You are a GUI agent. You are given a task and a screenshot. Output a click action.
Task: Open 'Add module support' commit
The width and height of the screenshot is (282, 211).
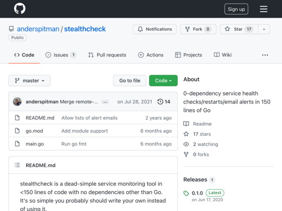pyautogui.click(x=85, y=131)
